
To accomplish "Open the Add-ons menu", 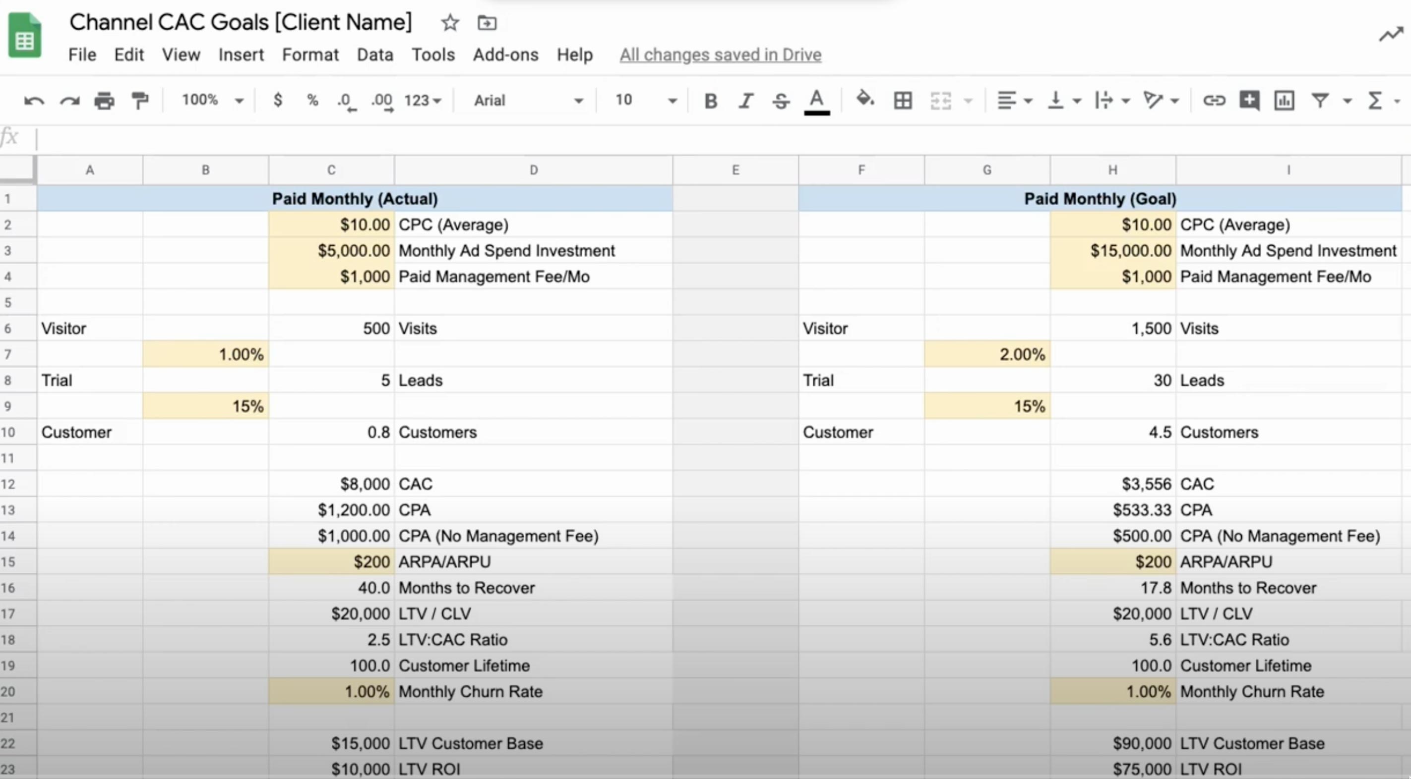I will click(505, 55).
